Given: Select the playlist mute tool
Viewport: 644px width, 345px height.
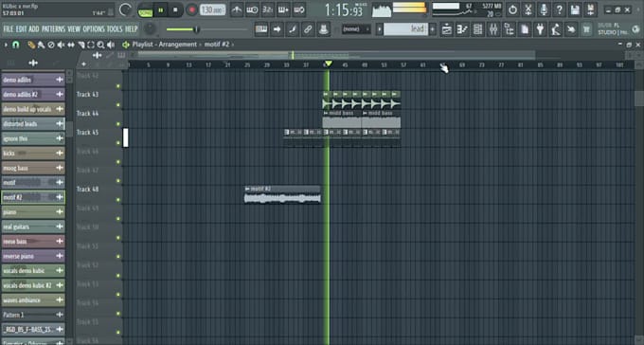Looking at the screenshot, I should tap(62, 45).
